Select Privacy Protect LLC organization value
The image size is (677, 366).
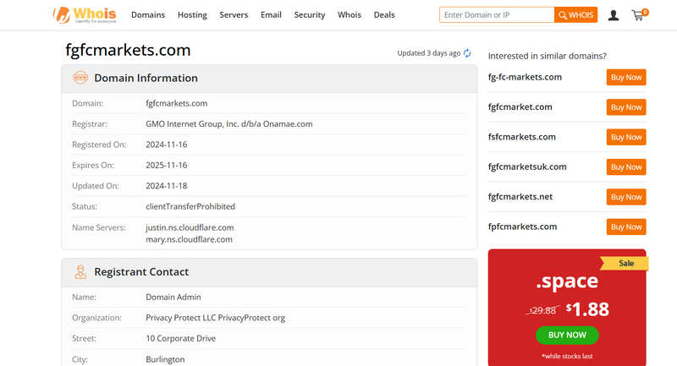point(216,318)
